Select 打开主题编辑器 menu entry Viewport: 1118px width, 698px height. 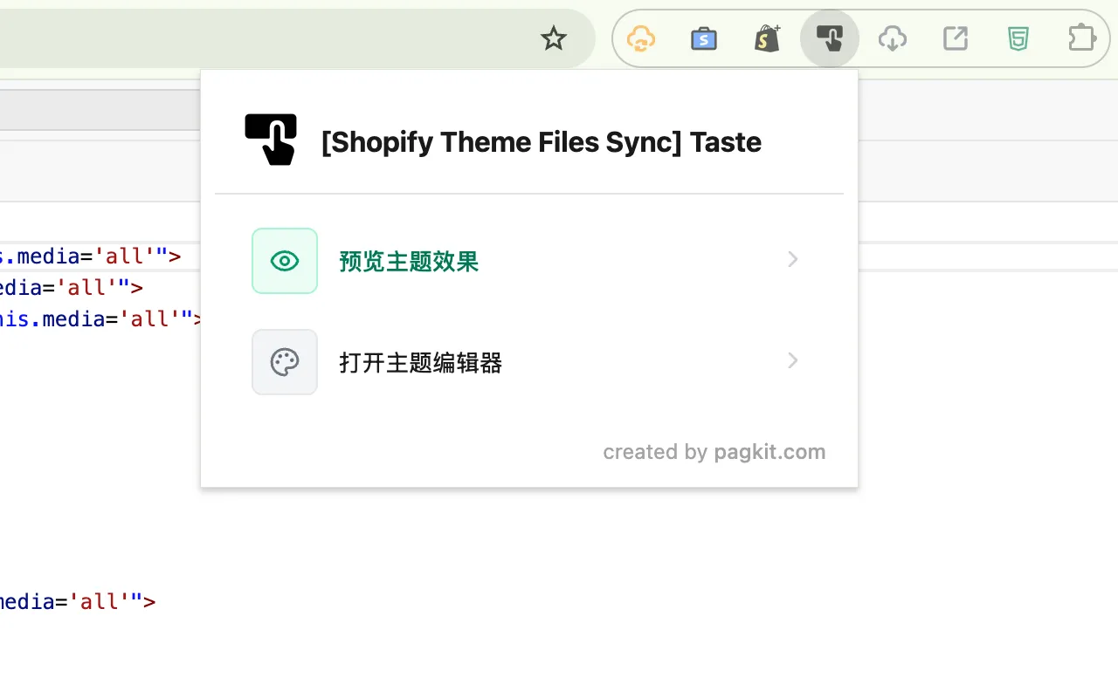pyautogui.click(x=529, y=362)
